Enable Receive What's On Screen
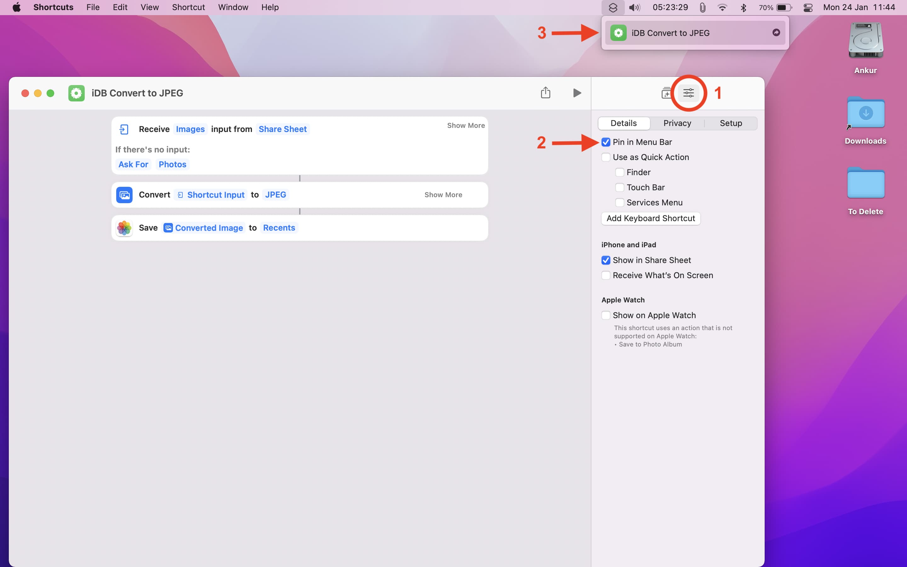The image size is (907, 567). 606,275
